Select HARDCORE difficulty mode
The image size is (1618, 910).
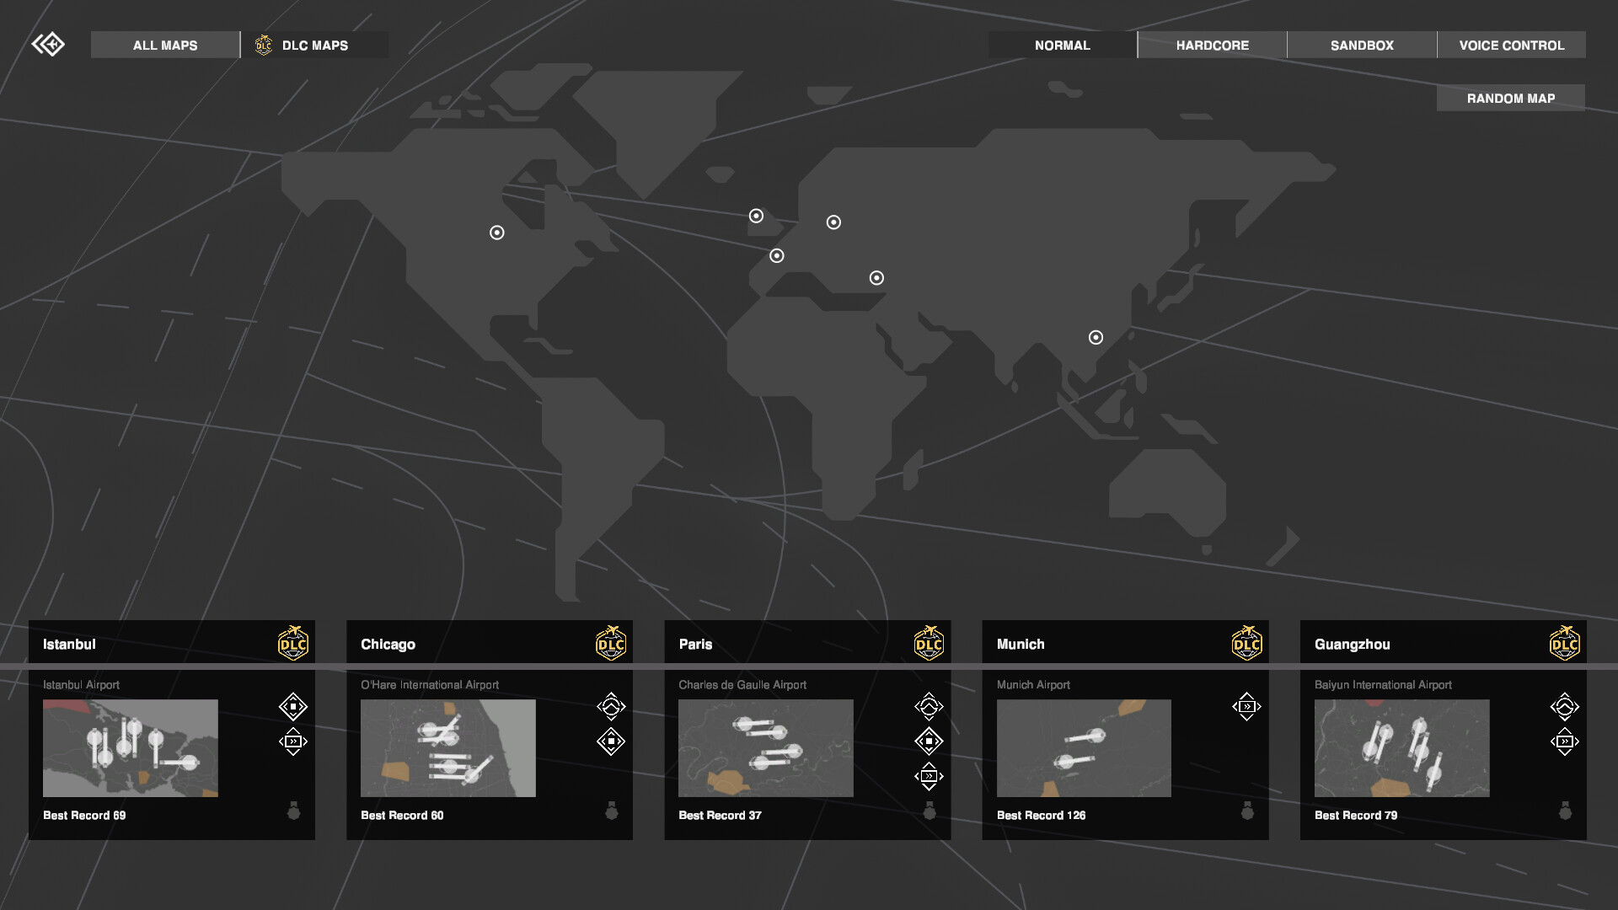point(1213,45)
